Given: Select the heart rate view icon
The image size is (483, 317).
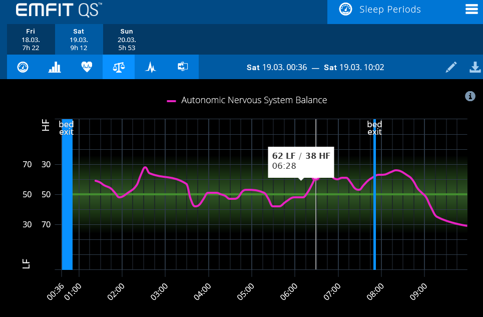Looking at the screenshot, I should [86, 67].
